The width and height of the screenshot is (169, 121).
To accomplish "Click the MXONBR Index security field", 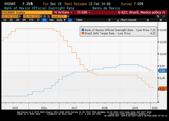I will (x=27, y=12).
